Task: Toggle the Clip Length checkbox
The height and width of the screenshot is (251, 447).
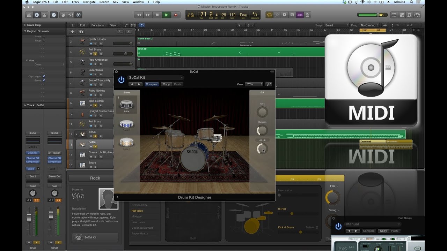Action: tap(44, 76)
